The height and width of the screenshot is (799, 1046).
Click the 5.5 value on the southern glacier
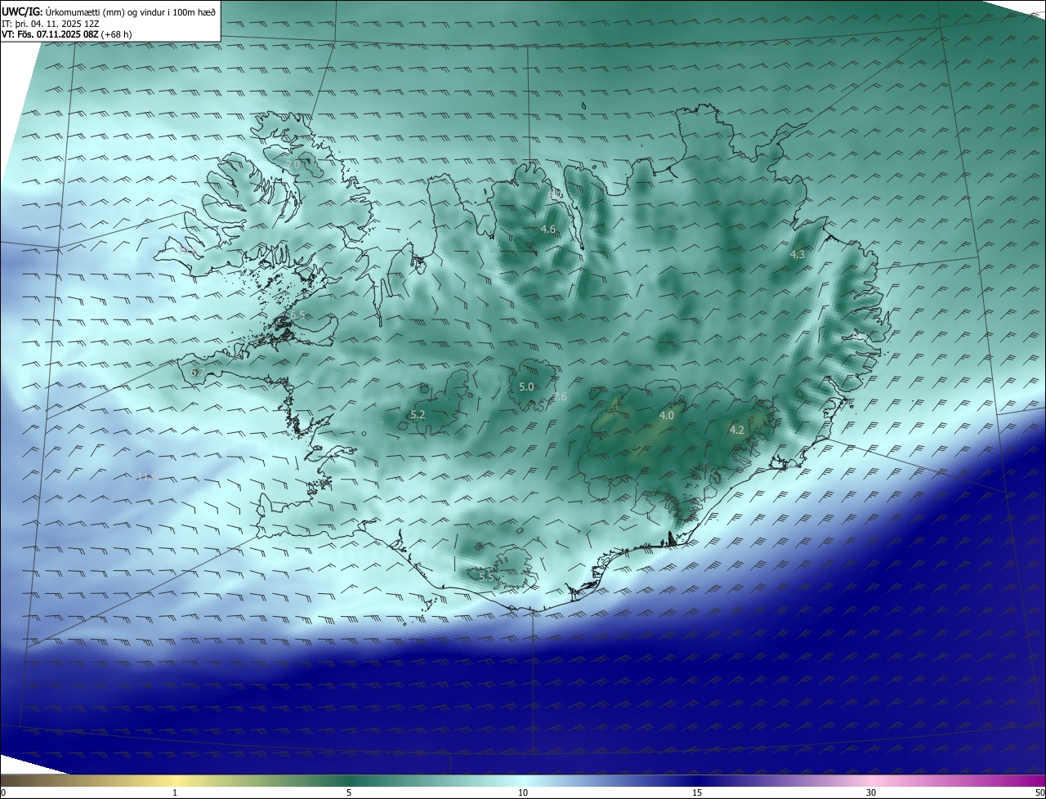tap(487, 578)
